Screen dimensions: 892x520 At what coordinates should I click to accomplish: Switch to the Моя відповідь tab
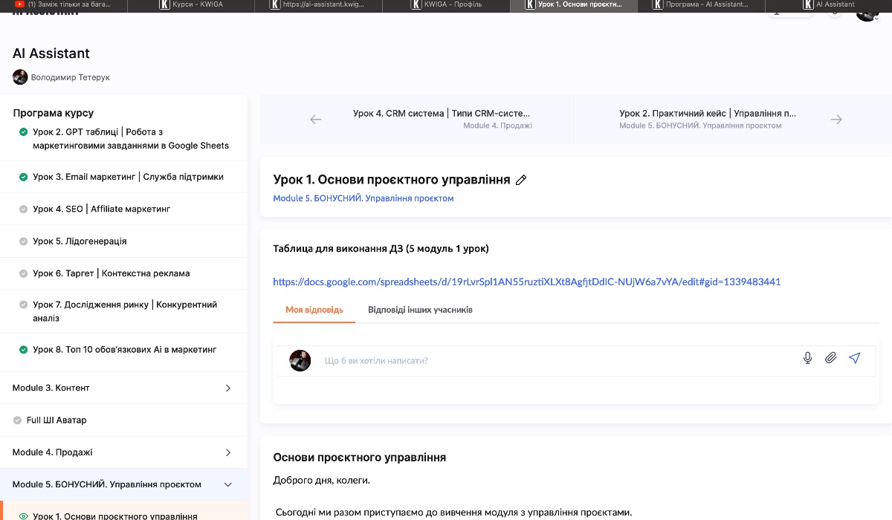pos(314,310)
